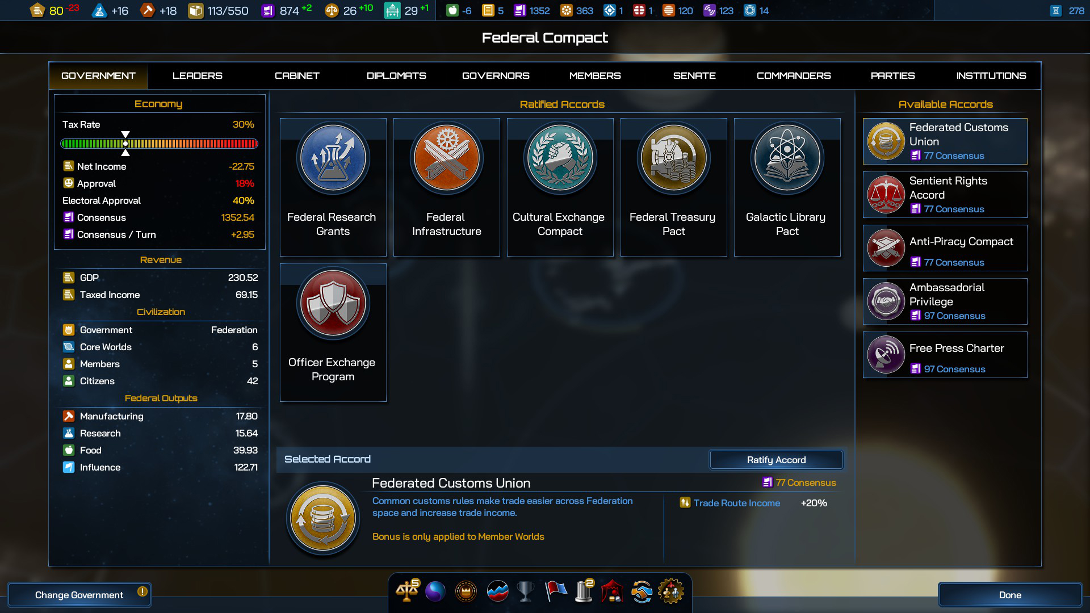1090x613 pixels.
Task: Click the purple icon beside 874 in top bar
Action: [x=268, y=10]
